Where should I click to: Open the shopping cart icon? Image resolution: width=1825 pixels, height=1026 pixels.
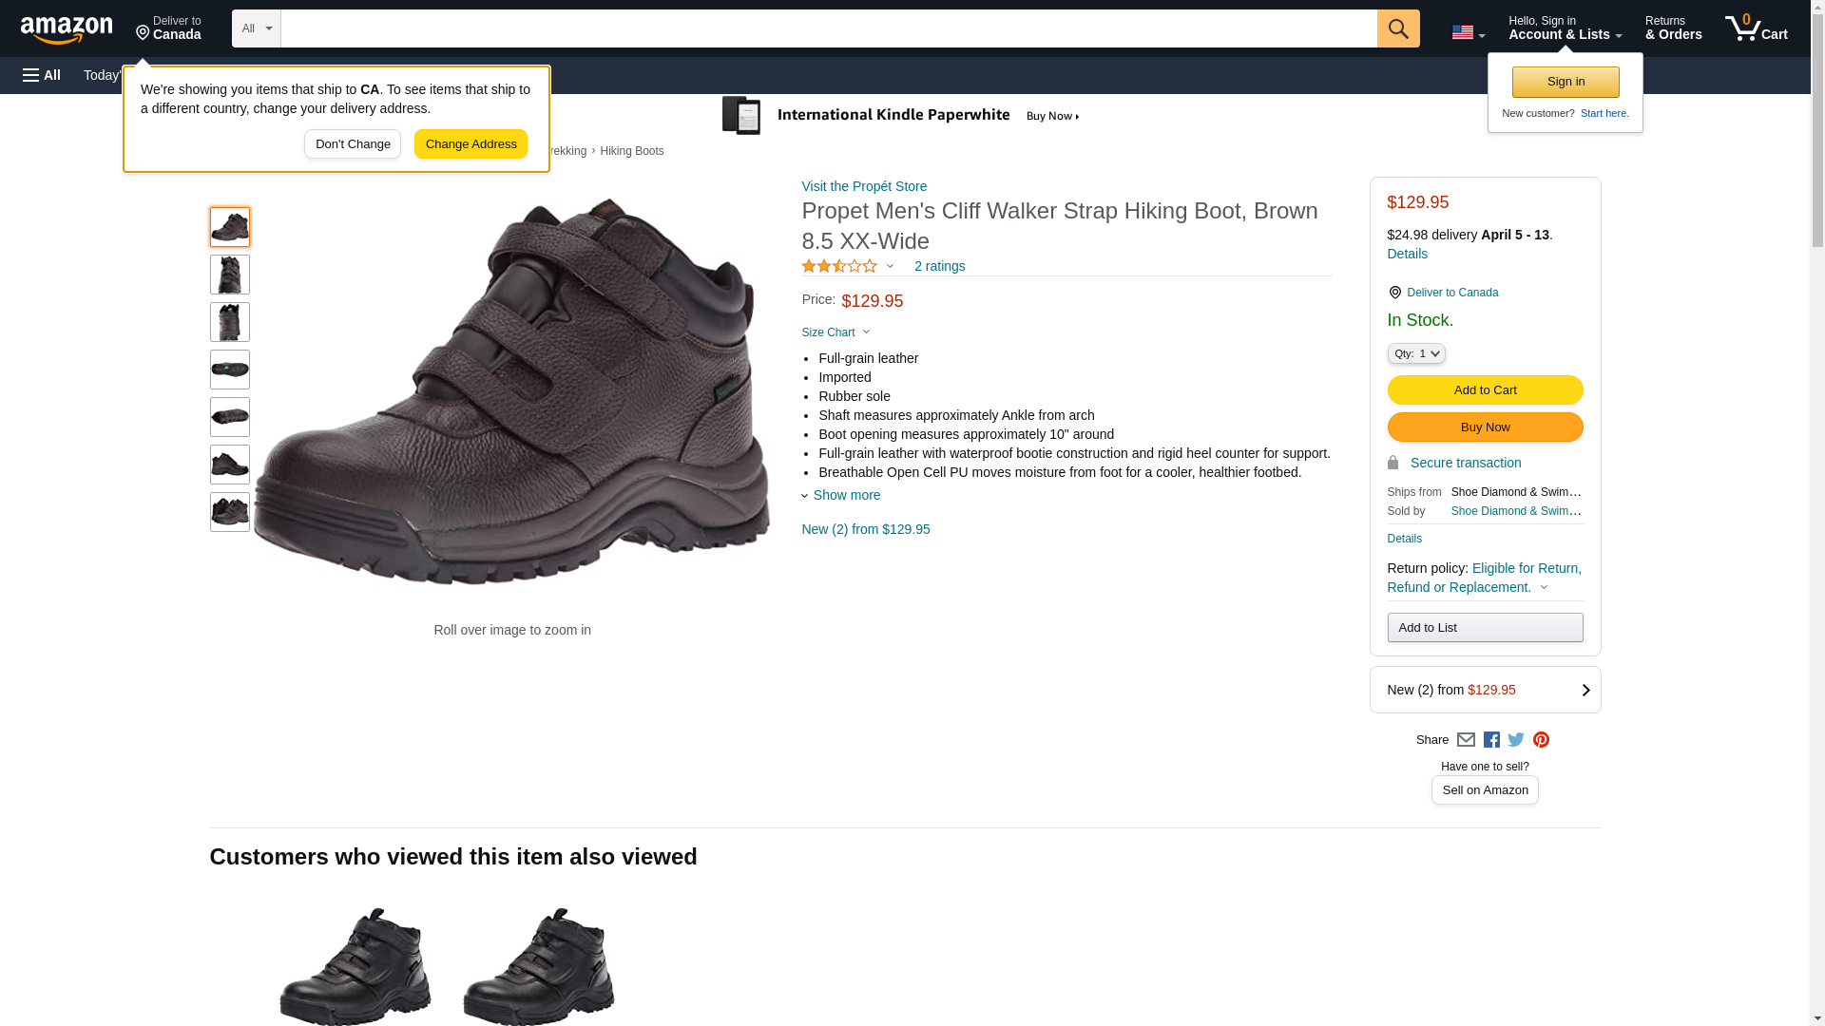pyautogui.click(x=1756, y=28)
